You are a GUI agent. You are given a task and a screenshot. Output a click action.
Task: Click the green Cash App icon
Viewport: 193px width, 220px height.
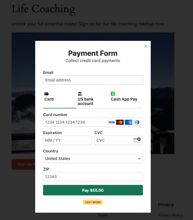point(113,94)
